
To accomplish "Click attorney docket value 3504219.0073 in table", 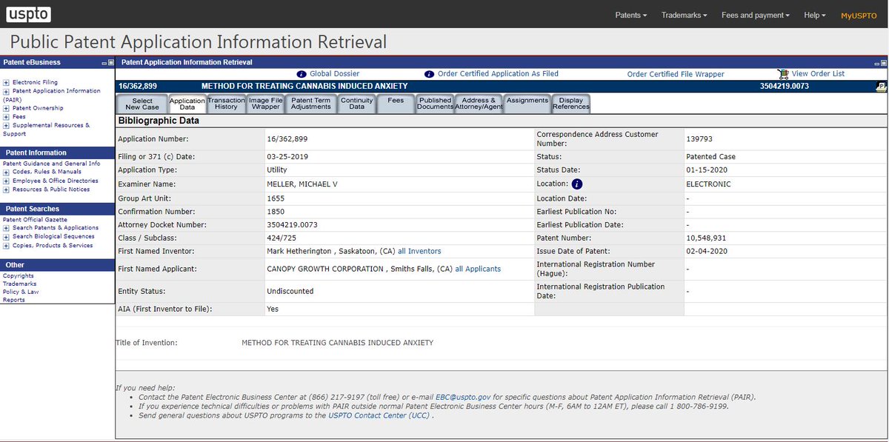I will [x=291, y=224].
